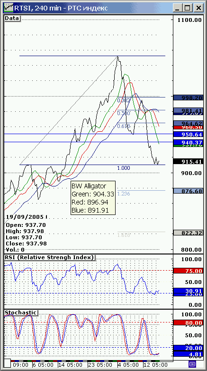Click the chart icon in the title bar
The height and width of the screenshot is (371, 207).
(x=8, y=8)
